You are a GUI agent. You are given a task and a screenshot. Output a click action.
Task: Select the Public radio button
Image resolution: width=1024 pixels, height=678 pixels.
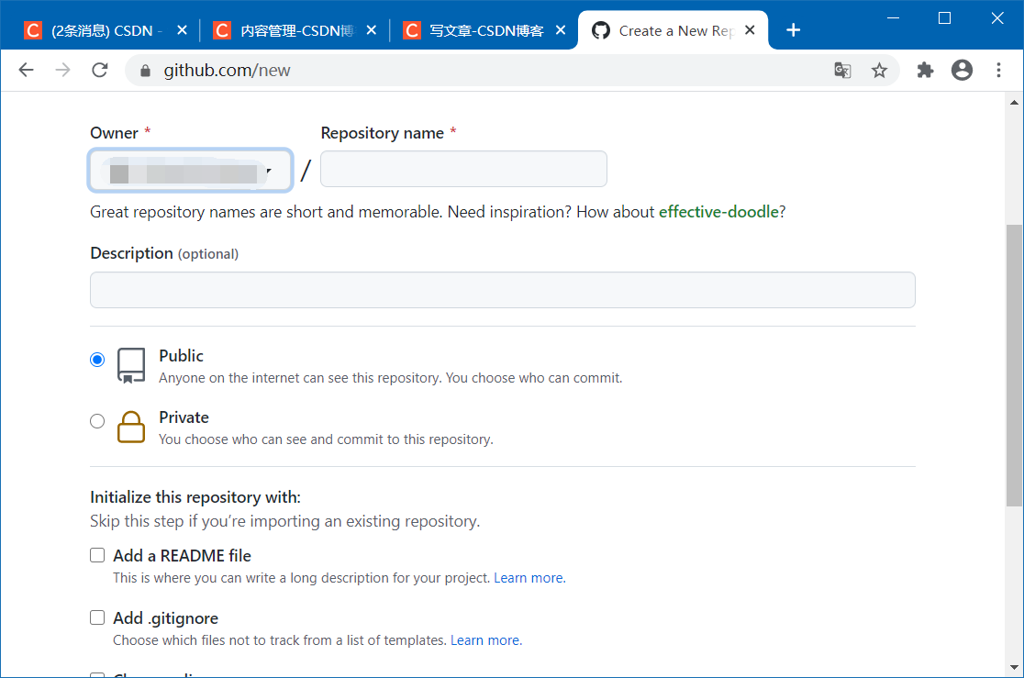tap(97, 360)
